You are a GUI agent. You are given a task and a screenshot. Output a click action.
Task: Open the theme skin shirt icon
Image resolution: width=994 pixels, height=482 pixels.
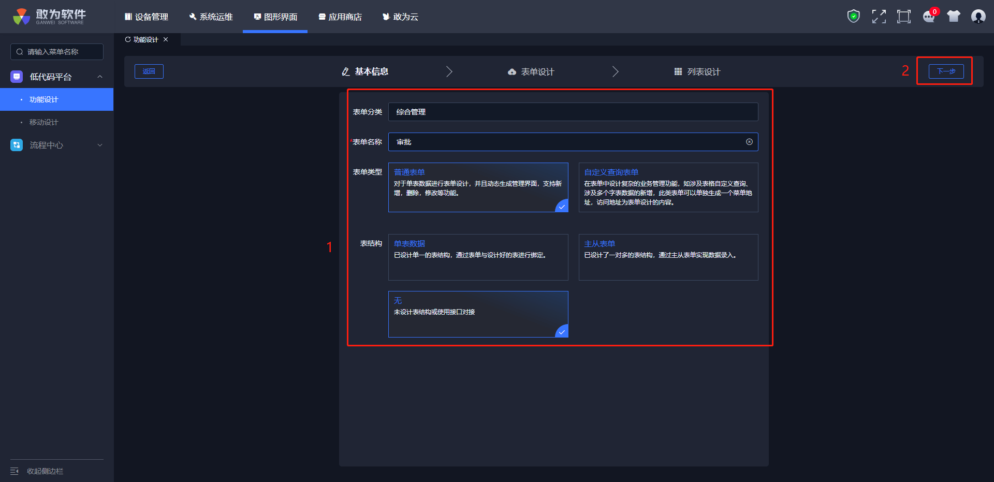(x=954, y=17)
